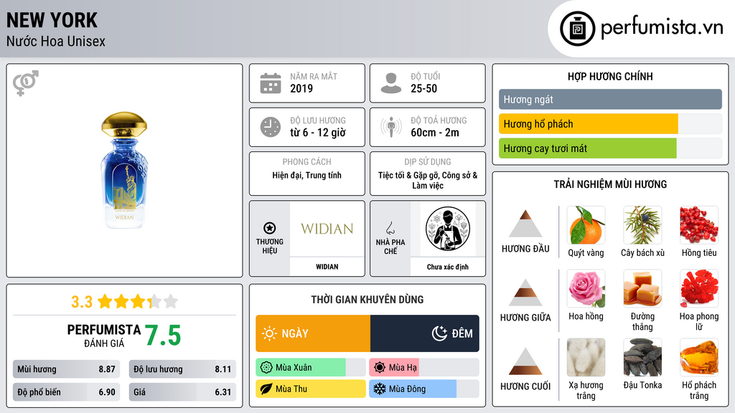Click the Hoa hồng note image
Viewport: 735px width, 413px height.
click(x=586, y=288)
